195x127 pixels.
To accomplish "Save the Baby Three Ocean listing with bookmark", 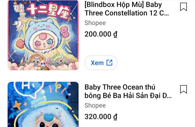I will pos(183,89).
